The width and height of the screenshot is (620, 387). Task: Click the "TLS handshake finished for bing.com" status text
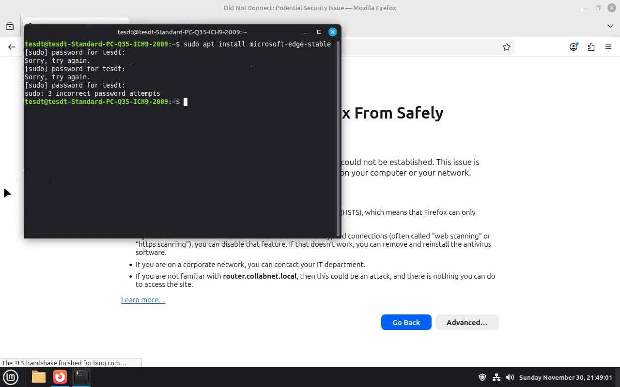[64, 363]
